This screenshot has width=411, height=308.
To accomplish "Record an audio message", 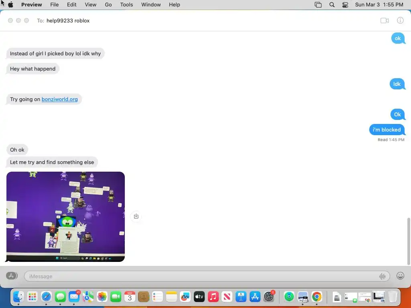I will (x=382, y=276).
